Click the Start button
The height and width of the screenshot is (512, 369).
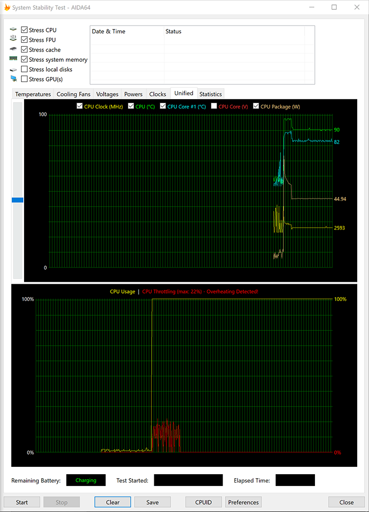tap(22, 502)
